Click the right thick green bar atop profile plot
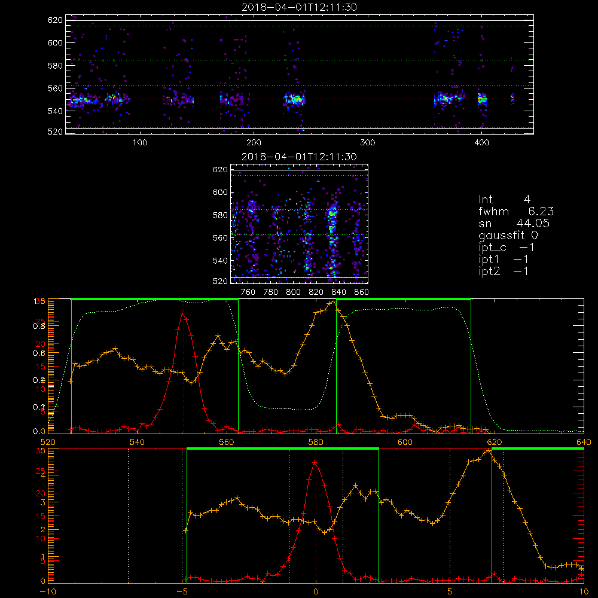This screenshot has height=598, width=598. pyautogui.click(x=404, y=299)
